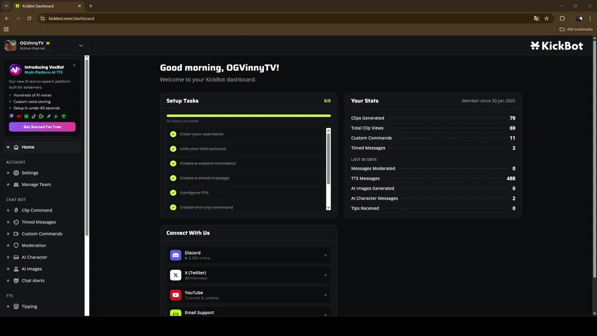597x336 pixels.
Task: Click check icon for Configure TTS
Action: click(173, 193)
